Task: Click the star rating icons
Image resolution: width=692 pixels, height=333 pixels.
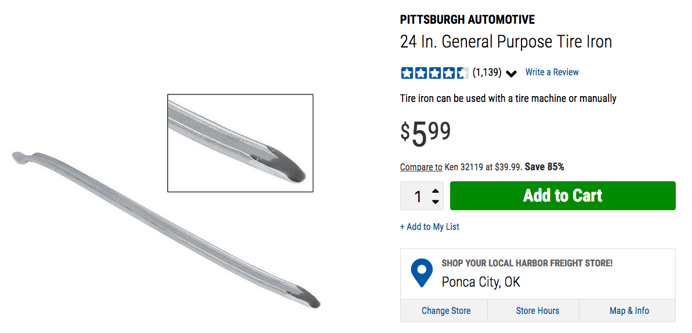Action: click(x=434, y=73)
